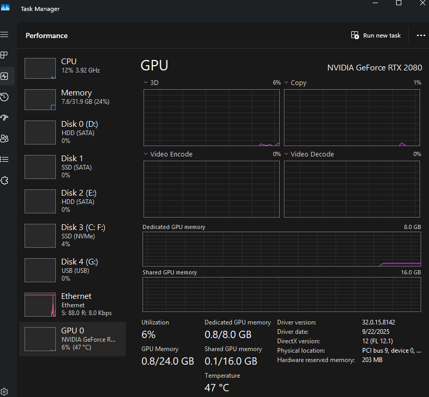Select Disk 4 (G:) USB entry

(x=73, y=270)
